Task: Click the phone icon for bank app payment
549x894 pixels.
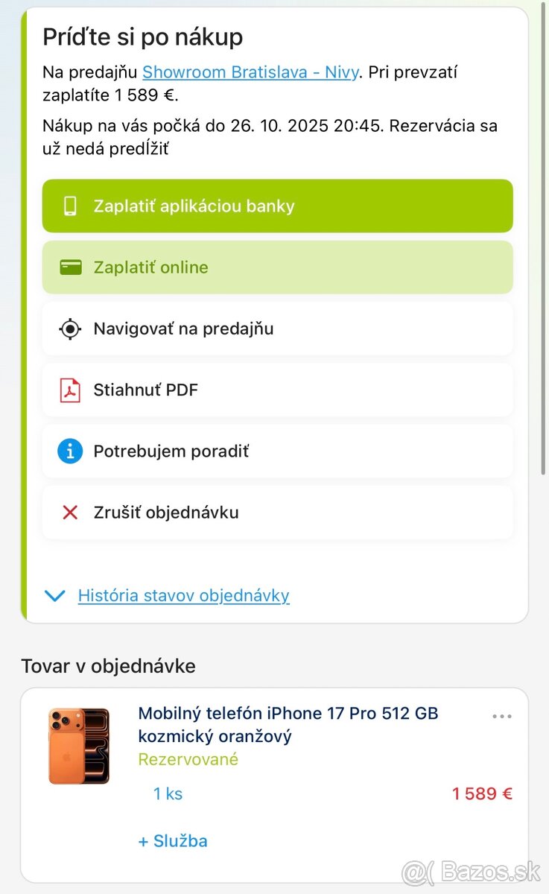Action: tap(70, 206)
